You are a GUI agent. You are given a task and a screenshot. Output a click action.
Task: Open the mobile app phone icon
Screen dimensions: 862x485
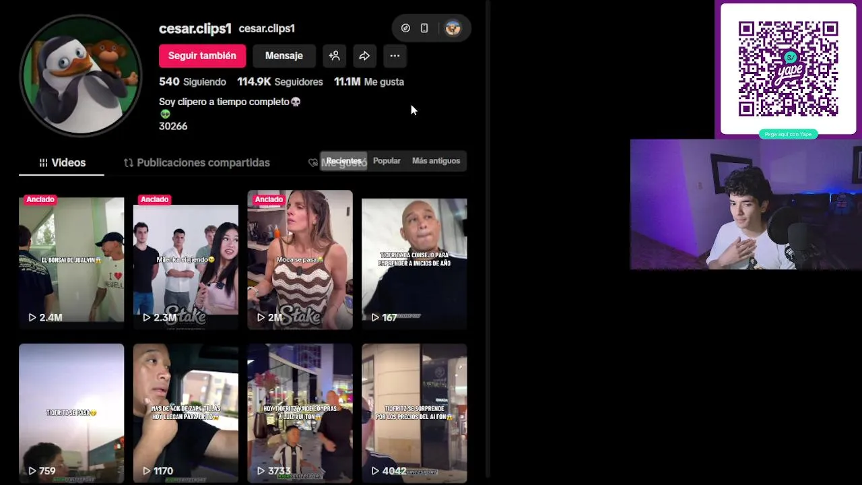tap(424, 28)
